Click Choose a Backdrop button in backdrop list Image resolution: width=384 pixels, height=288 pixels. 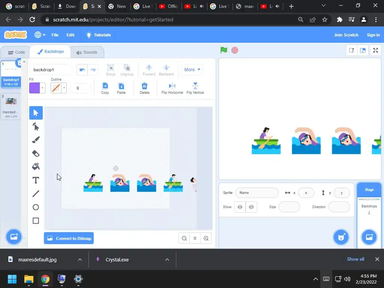pos(14,237)
